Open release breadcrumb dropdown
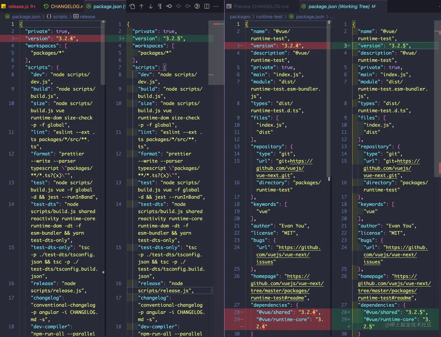Viewport: 441px width, 337px height. (x=87, y=17)
